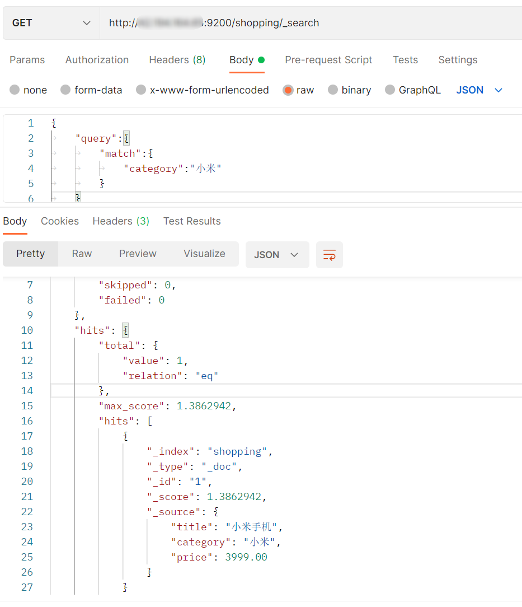
Task: Switch response to Preview view
Action: coord(138,254)
